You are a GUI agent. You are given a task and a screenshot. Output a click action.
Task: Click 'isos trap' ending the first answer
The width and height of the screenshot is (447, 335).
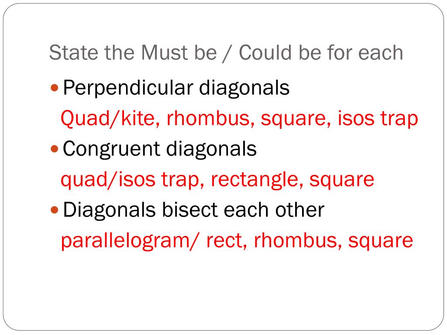(x=378, y=119)
